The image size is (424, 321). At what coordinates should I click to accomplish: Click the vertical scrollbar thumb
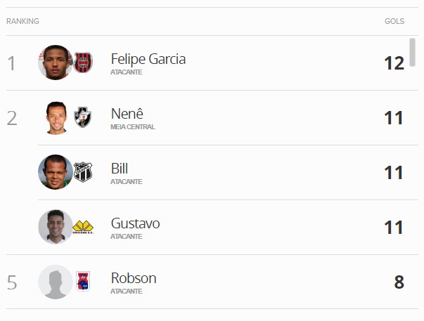tap(412, 52)
